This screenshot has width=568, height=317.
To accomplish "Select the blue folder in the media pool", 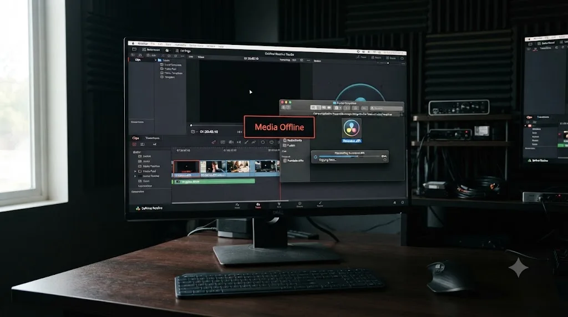I will point(160,60).
